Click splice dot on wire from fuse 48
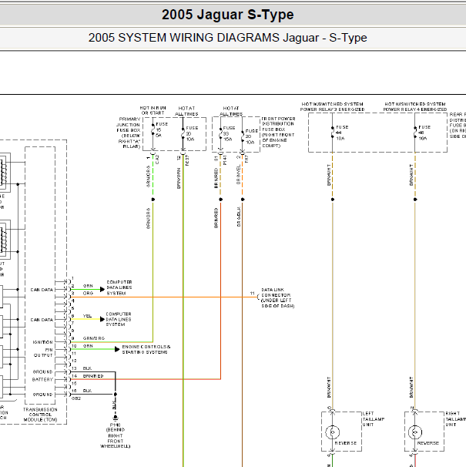Image resolution: width=466 pixels, height=467 pixels. tap(415, 200)
